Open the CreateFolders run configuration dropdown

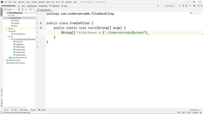coord(169,6)
